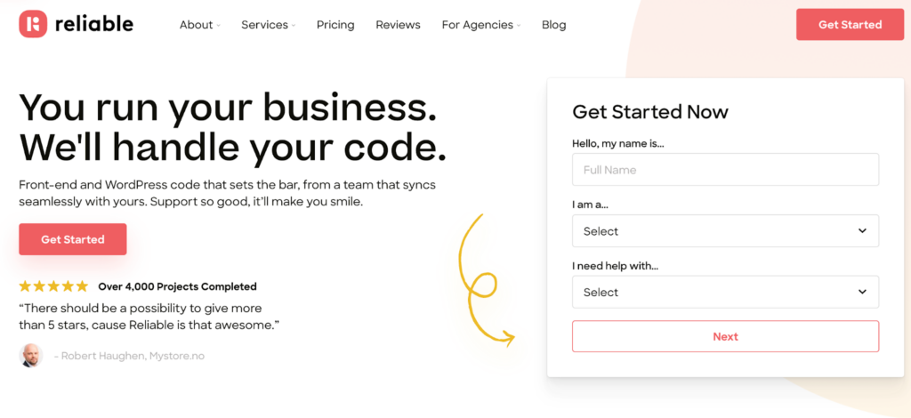Image resolution: width=911 pixels, height=418 pixels.
Task: Focus the Full Name input field
Action: [x=725, y=170]
